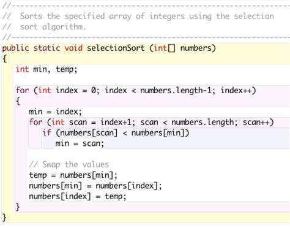Click the final closing brace of the method
Image resolution: width=290 pixels, height=228 pixels.
pos(4,218)
